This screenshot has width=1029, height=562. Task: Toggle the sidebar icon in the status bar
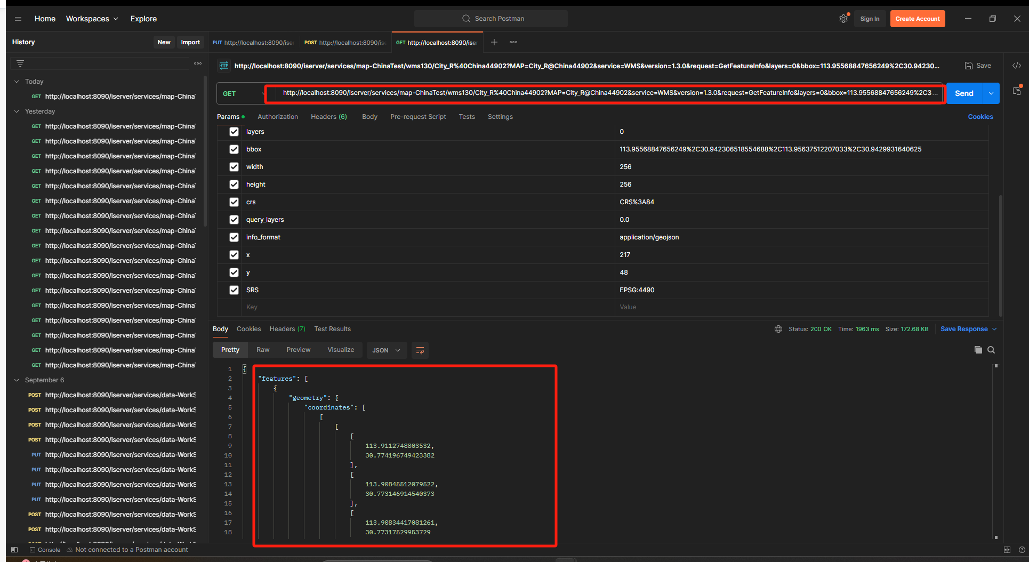[x=14, y=550]
